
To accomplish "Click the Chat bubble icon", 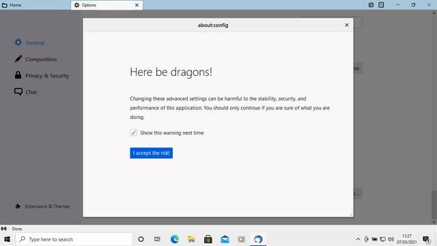I will coord(18,92).
